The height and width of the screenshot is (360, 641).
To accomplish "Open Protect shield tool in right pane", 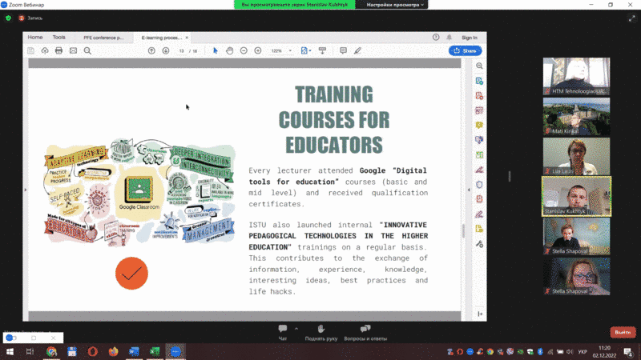I will pos(479,185).
